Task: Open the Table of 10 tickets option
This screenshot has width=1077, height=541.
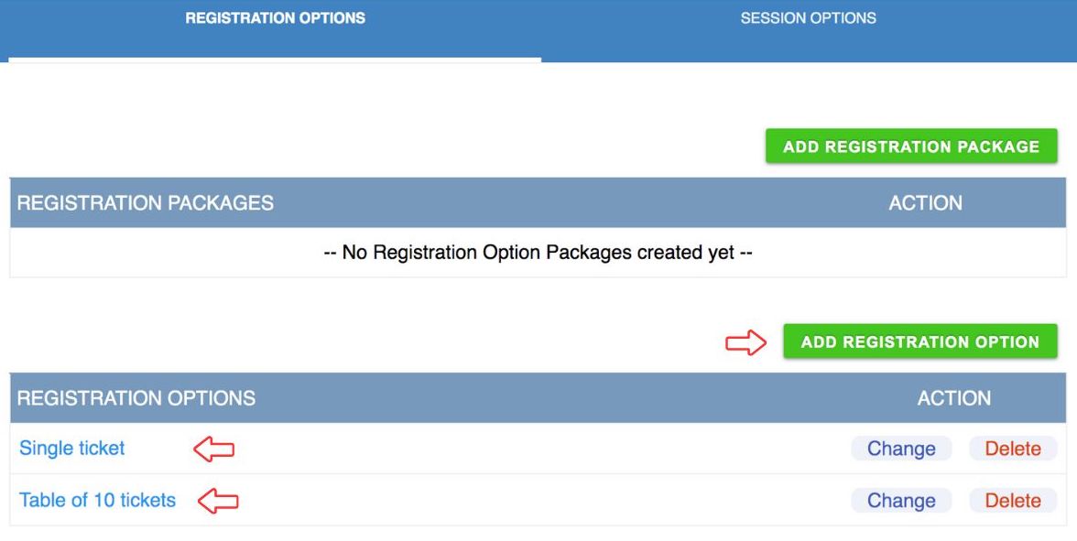Action: click(x=97, y=501)
